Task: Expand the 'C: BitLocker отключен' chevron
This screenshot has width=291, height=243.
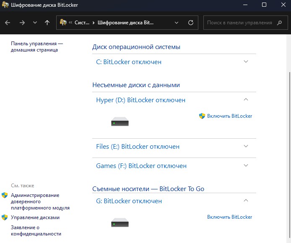Action: click(246, 62)
